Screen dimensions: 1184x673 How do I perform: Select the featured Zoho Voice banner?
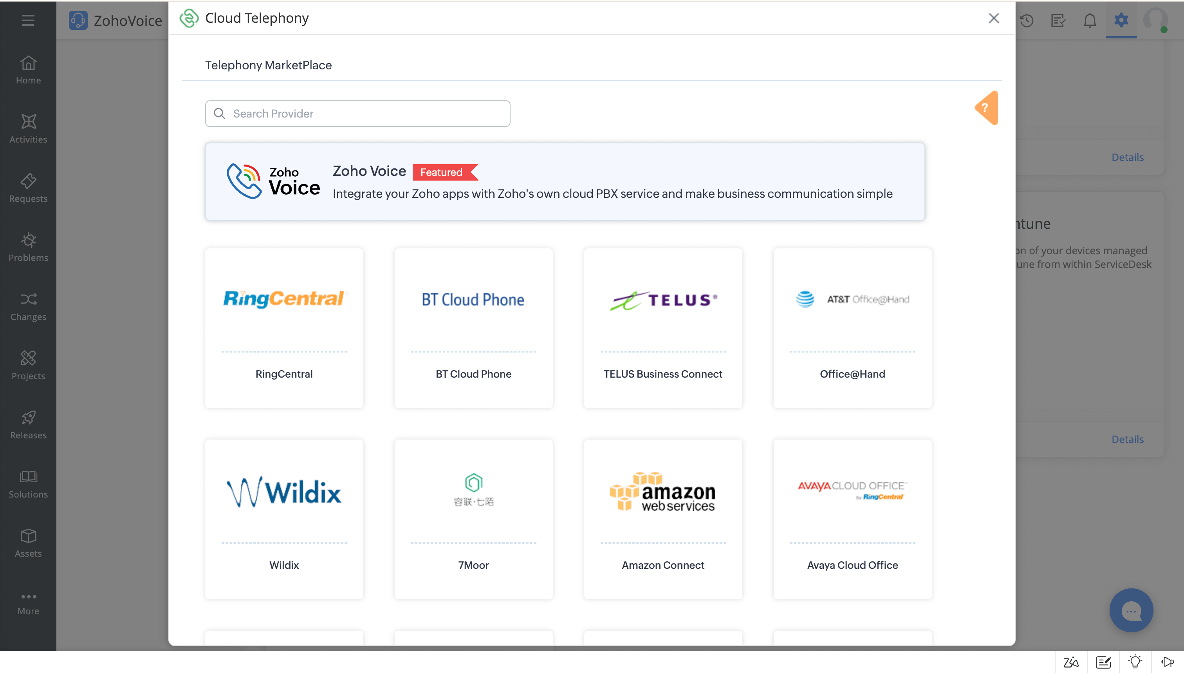pyautogui.click(x=565, y=182)
